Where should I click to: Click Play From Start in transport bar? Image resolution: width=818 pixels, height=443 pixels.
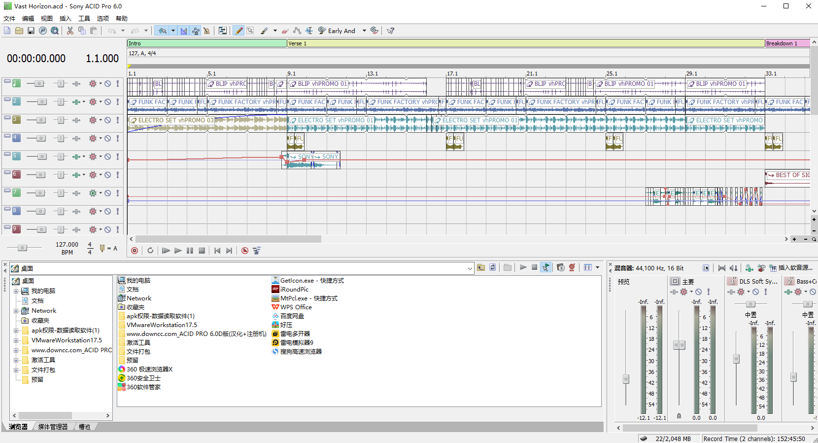pyautogui.click(x=166, y=251)
